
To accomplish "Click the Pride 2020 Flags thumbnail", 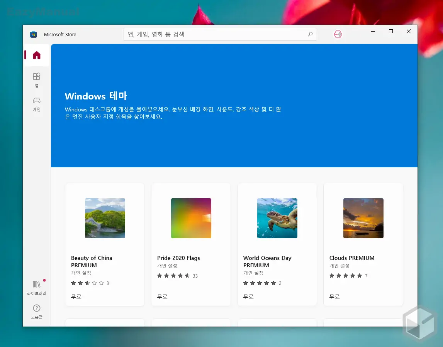I will (191, 218).
